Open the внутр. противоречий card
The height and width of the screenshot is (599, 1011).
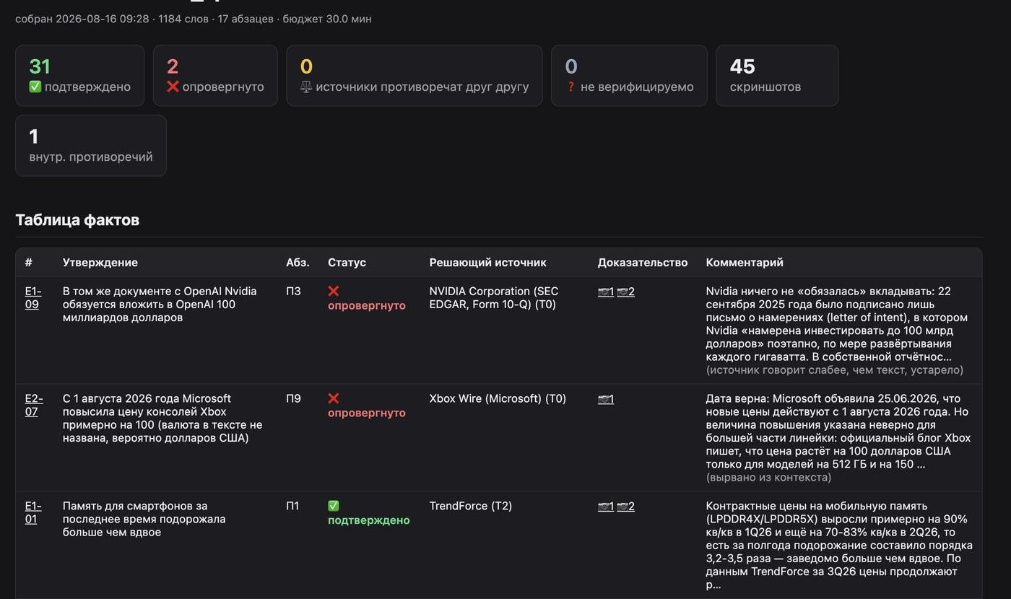(91, 146)
